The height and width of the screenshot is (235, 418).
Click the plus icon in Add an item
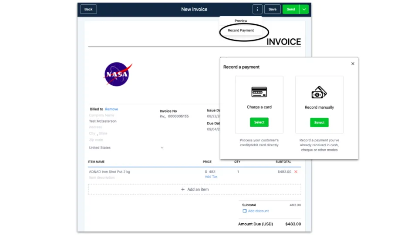pos(183,189)
